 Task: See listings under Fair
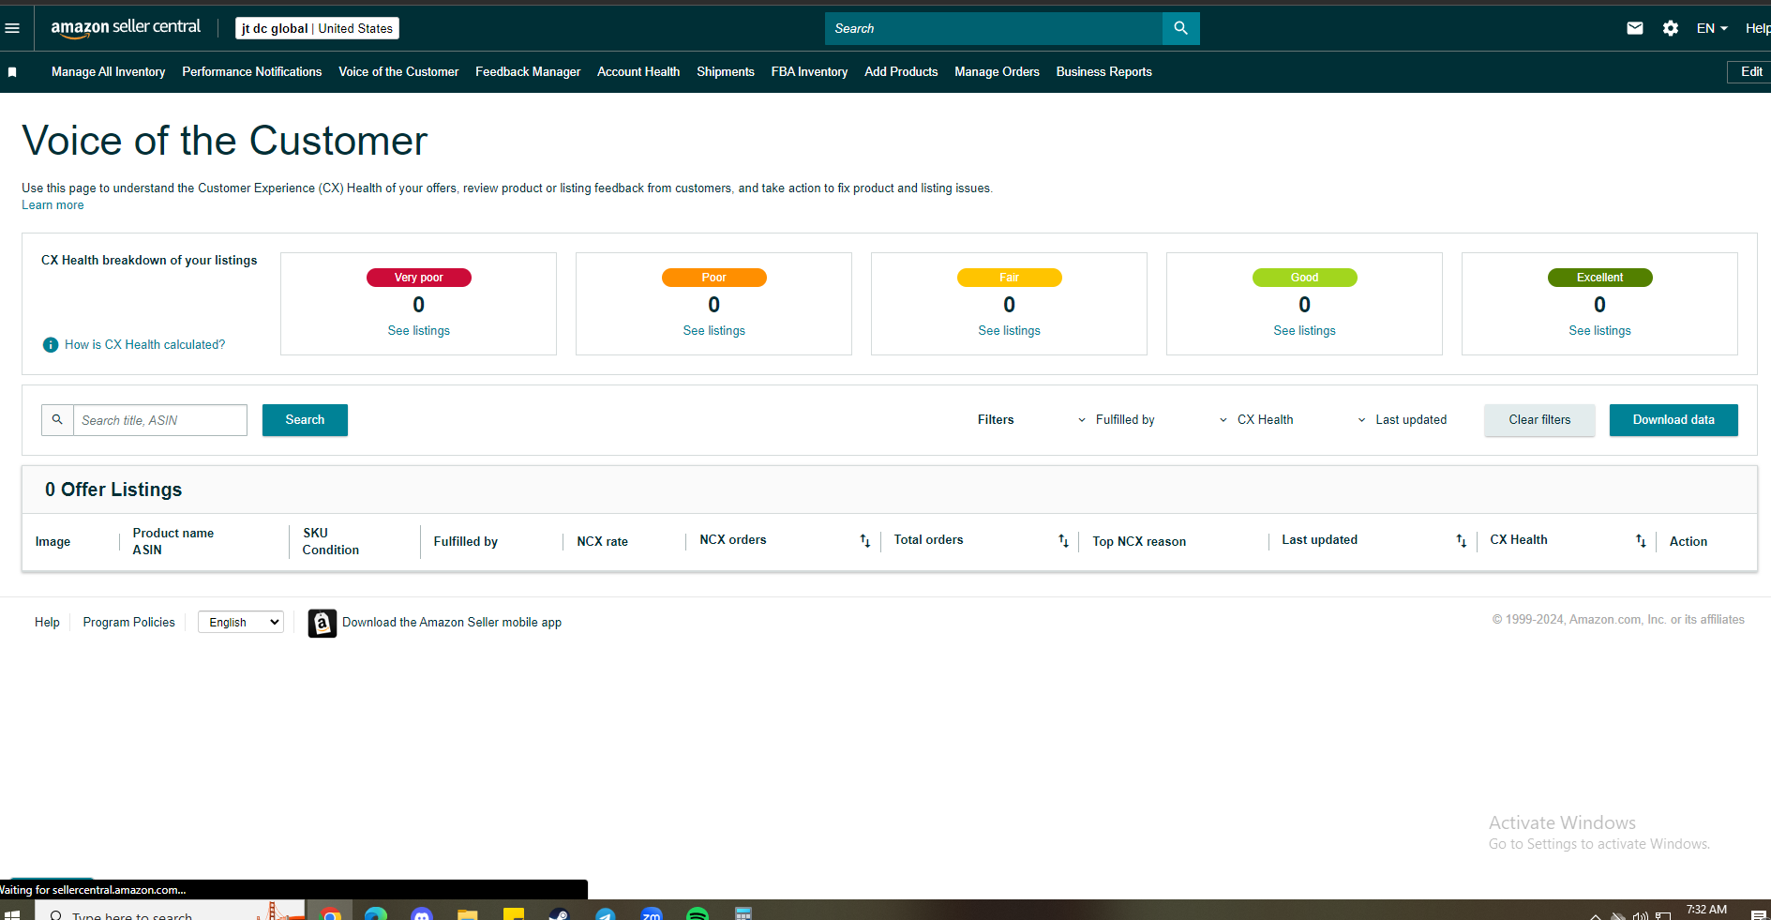click(1010, 331)
